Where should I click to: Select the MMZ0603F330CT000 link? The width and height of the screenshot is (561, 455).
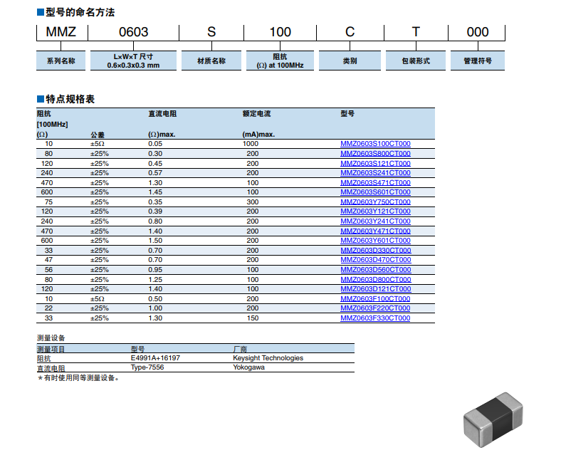click(375, 318)
